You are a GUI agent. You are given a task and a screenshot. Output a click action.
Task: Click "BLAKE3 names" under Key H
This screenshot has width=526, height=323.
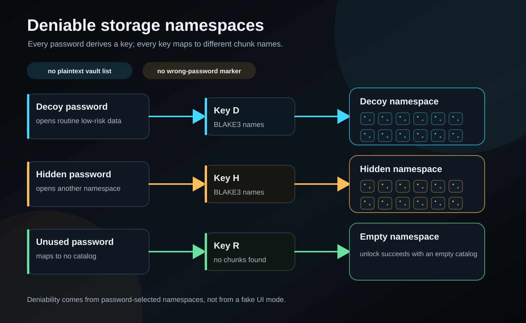click(x=239, y=192)
